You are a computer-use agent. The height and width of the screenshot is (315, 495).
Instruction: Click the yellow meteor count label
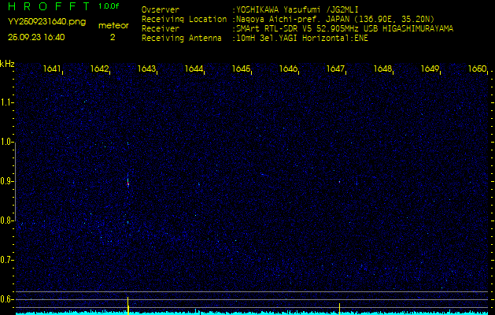coord(113,25)
